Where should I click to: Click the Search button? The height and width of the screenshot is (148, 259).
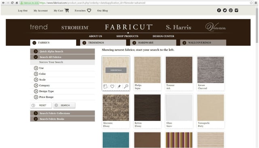64,105
